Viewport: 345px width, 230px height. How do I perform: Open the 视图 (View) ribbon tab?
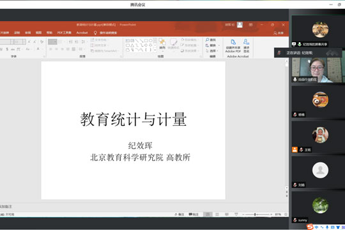pos(38,33)
